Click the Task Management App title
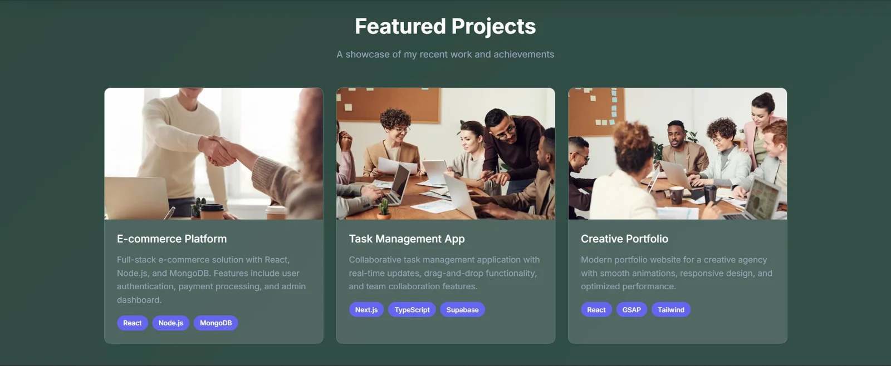 coord(407,239)
